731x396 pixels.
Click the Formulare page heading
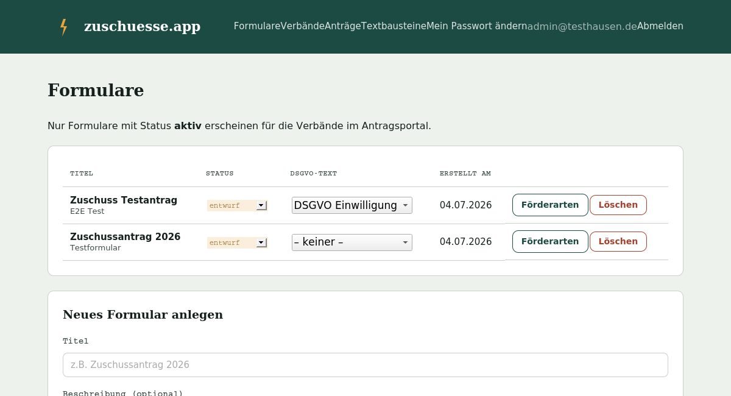pos(96,90)
